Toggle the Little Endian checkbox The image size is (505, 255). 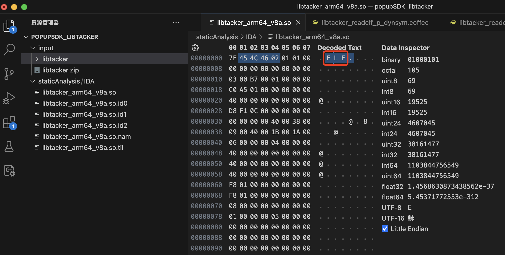(385, 229)
